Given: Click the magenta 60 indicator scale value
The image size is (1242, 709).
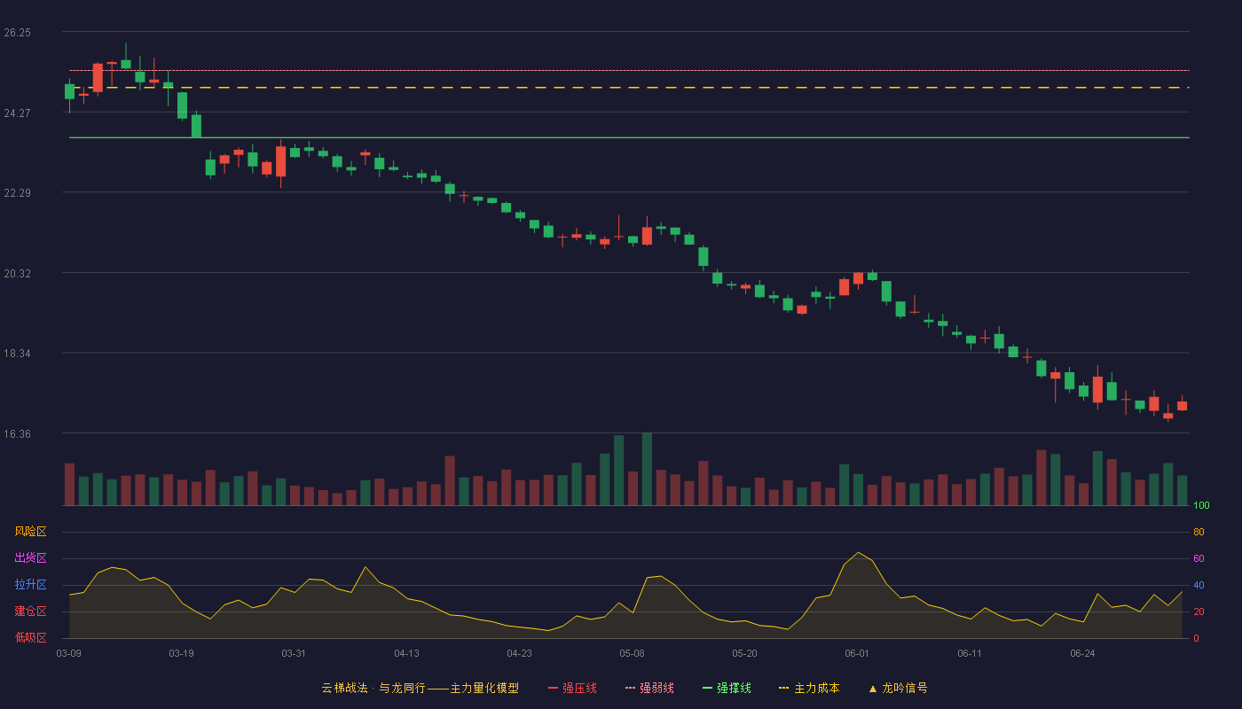Looking at the screenshot, I should coord(1199,558).
